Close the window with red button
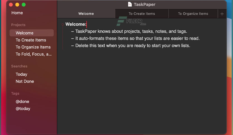The height and width of the screenshot is (135, 233). 11,5
